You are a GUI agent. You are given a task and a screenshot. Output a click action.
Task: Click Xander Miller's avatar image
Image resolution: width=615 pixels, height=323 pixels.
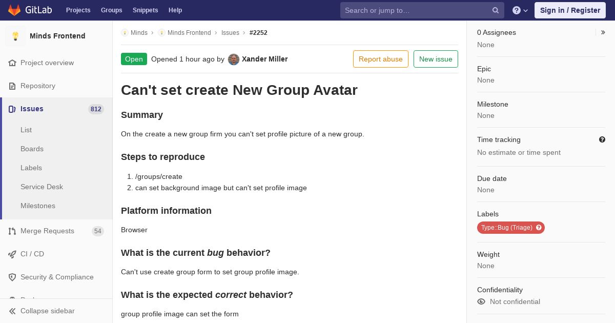coord(234,59)
